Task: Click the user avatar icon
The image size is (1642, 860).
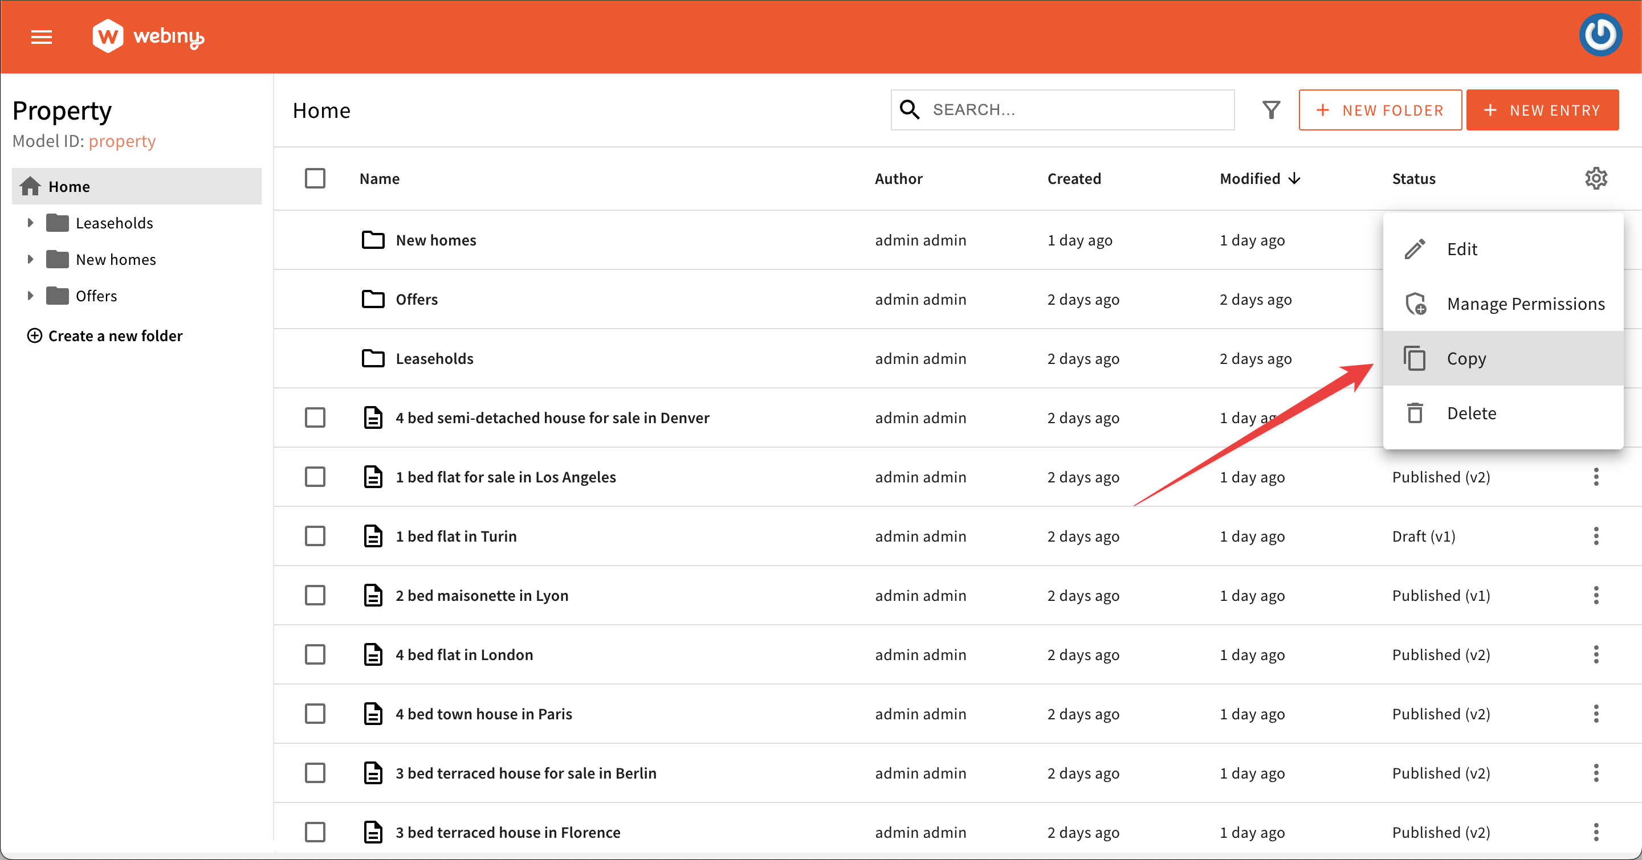Action: click(1600, 36)
